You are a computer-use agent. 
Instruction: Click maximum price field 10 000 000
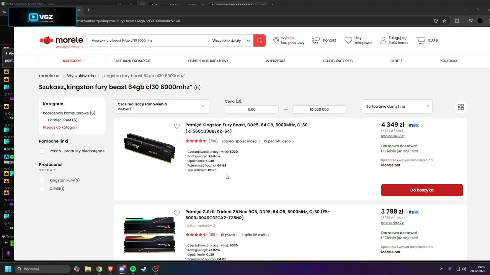click(319, 110)
